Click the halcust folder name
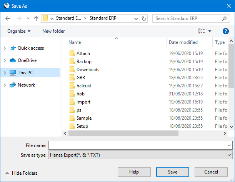Screen dimensions: 235x182 pyautogui.click(x=84, y=86)
